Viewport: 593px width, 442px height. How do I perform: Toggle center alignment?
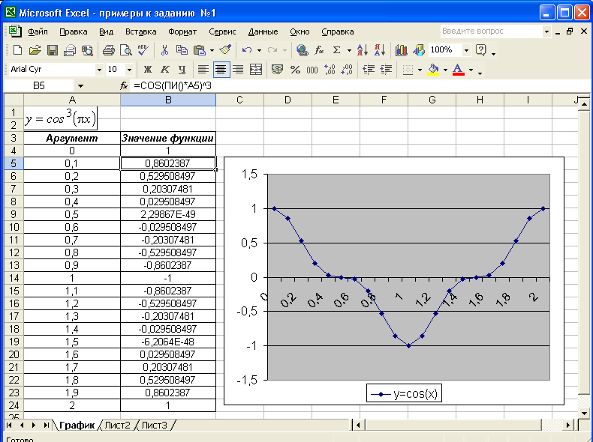pyautogui.click(x=221, y=70)
